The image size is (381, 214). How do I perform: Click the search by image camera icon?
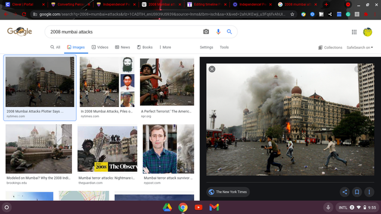(x=206, y=32)
